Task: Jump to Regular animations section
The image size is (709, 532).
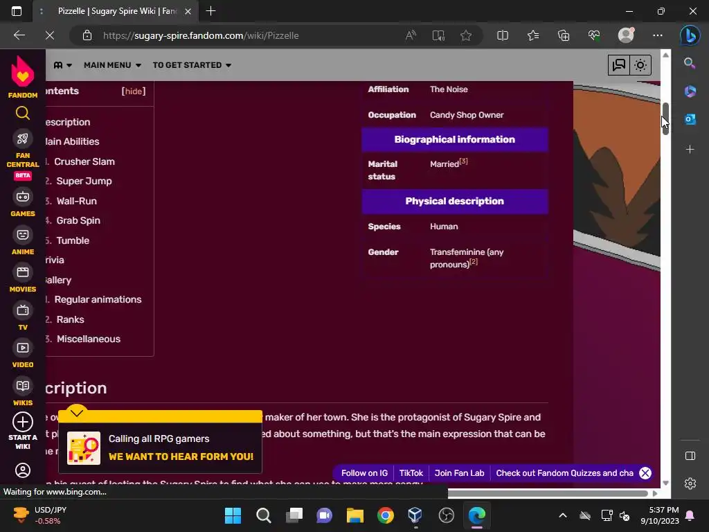Action: (x=98, y=299)
